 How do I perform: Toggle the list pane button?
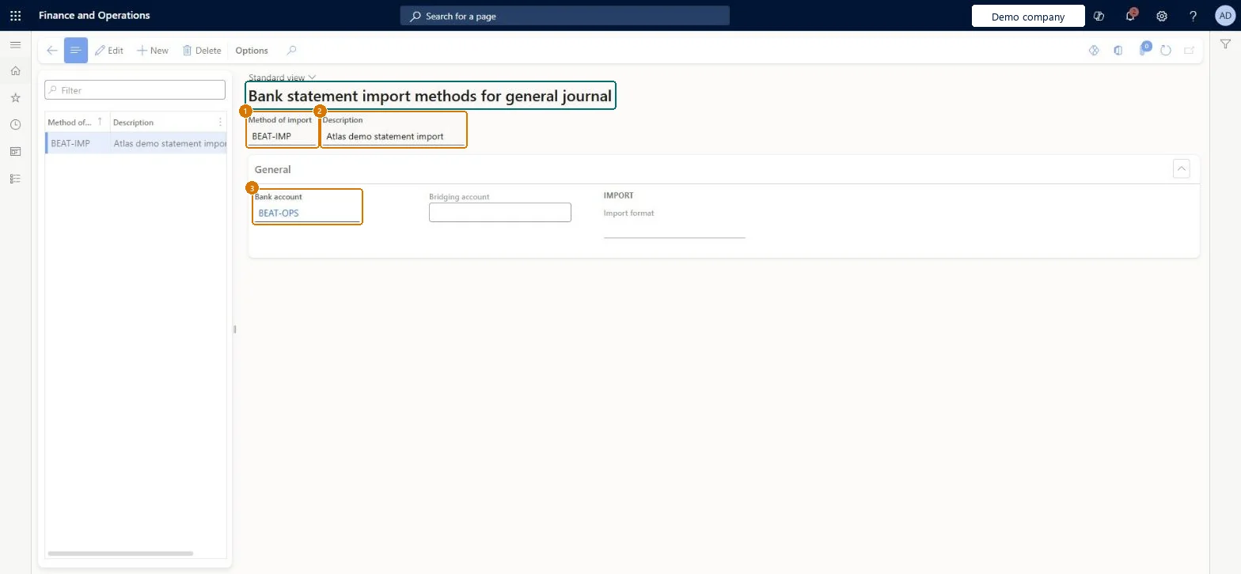[x=75, y=51]
